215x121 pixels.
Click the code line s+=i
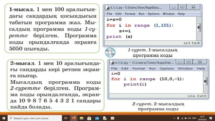pos(125,31)
